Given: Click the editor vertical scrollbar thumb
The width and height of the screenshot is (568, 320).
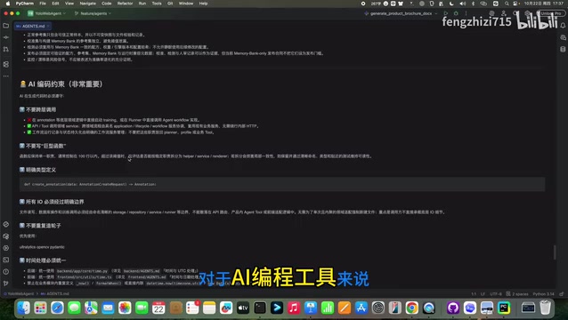Looking at the screenshot, I should pyautogui.click(x=555, y=252).
